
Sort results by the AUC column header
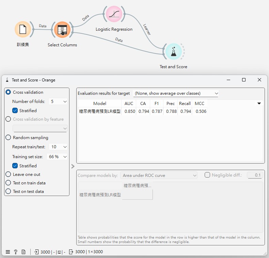[129, 103]
